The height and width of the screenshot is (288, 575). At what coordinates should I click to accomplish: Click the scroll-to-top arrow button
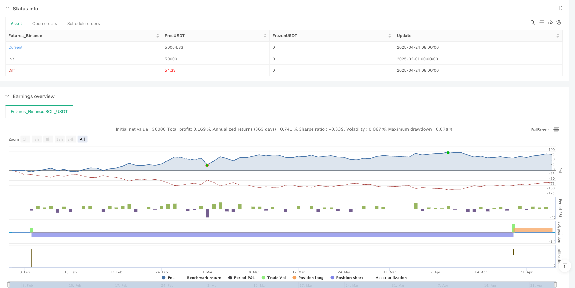[565, 266]
